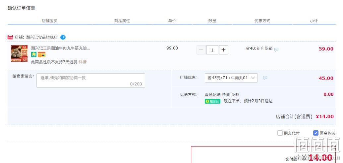This screenshot has height=163, width=343.
Task: Open 详情 link about 7-day return policy
Action: pyautogui.click(x=83, y=62)
